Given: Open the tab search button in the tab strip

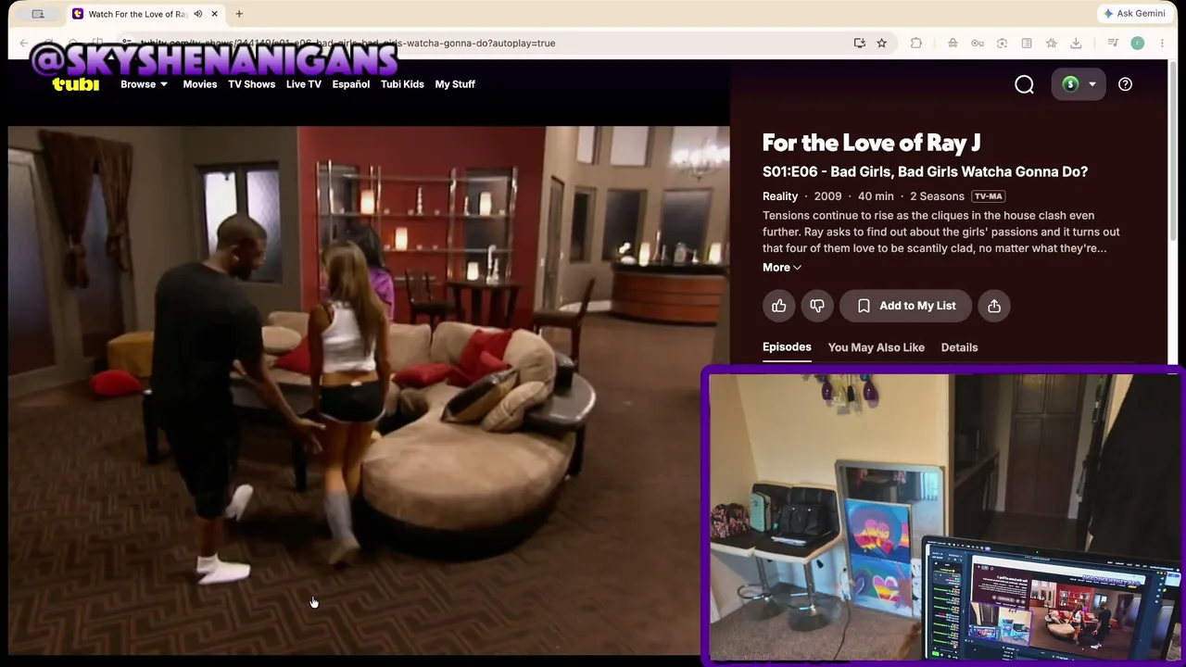Looking at the screenshot, I should (38, 14).
